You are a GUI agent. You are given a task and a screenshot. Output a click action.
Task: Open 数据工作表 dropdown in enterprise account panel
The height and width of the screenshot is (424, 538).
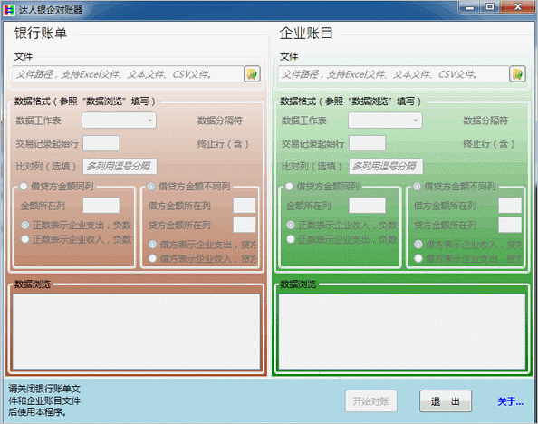tap(385, 120)
